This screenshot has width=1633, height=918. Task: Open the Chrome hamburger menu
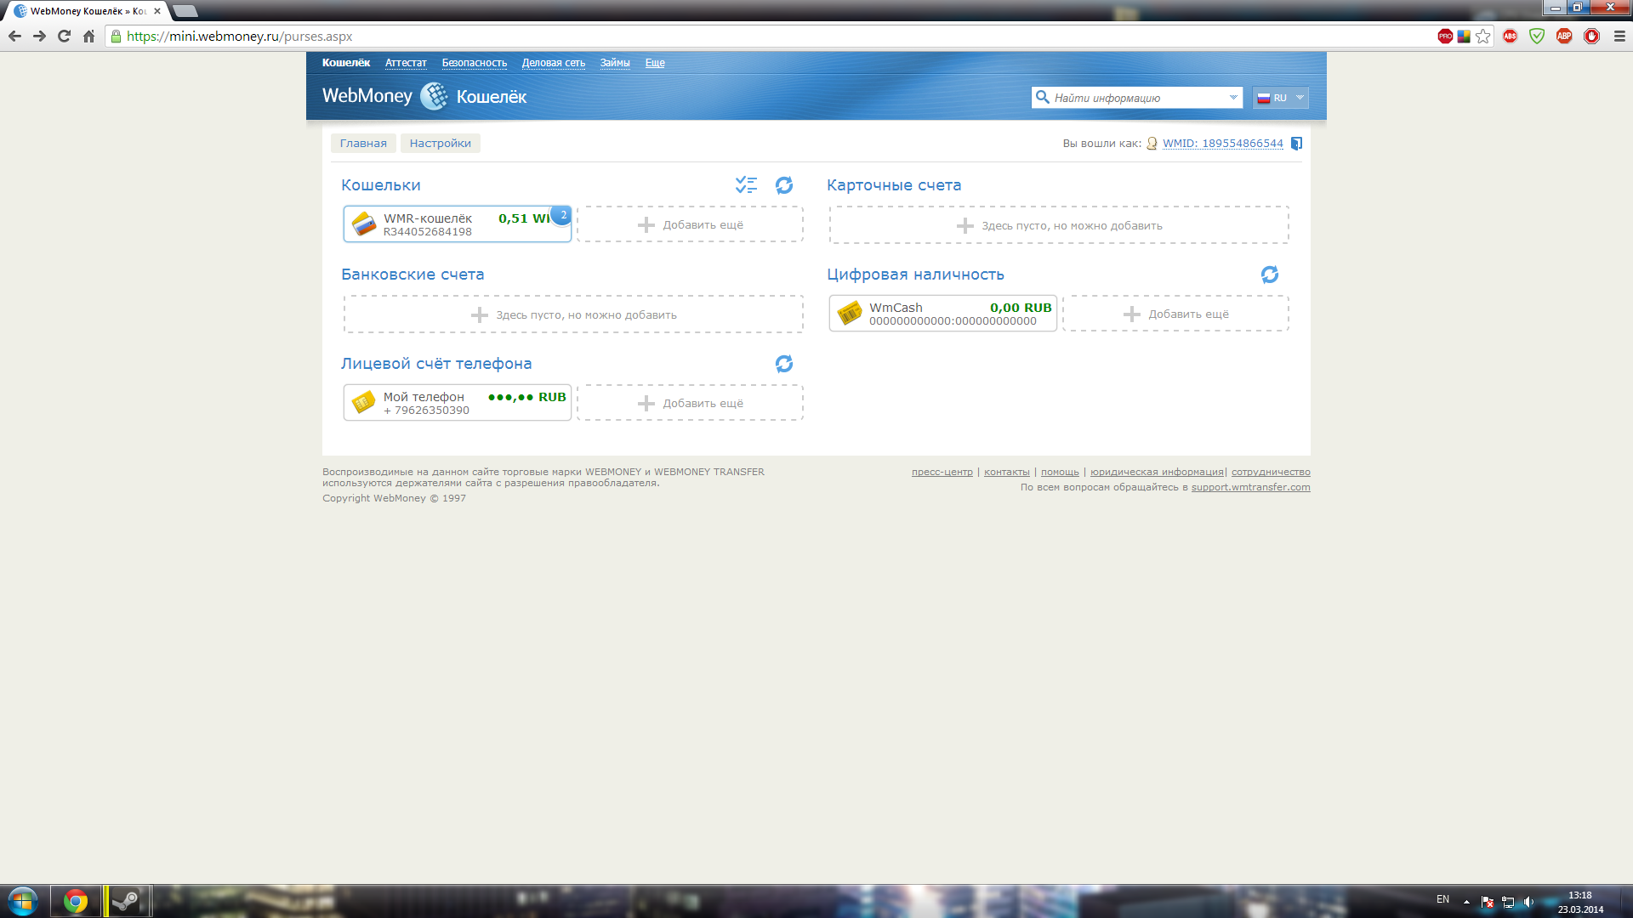(x=1619, y=37)
